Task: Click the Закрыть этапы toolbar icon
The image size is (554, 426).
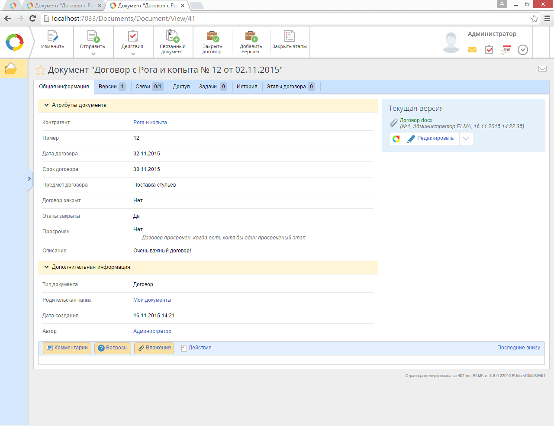Action: [x=289, y=36]
